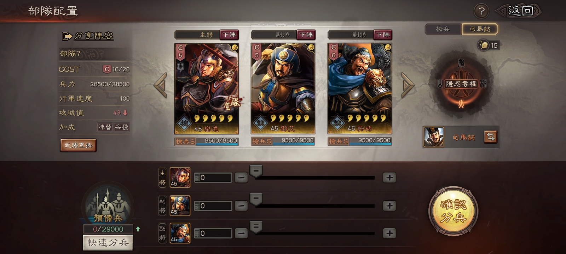Screen dimensions: 566x254
Task: Show next generals with right arrow
Action: (408, 85)
